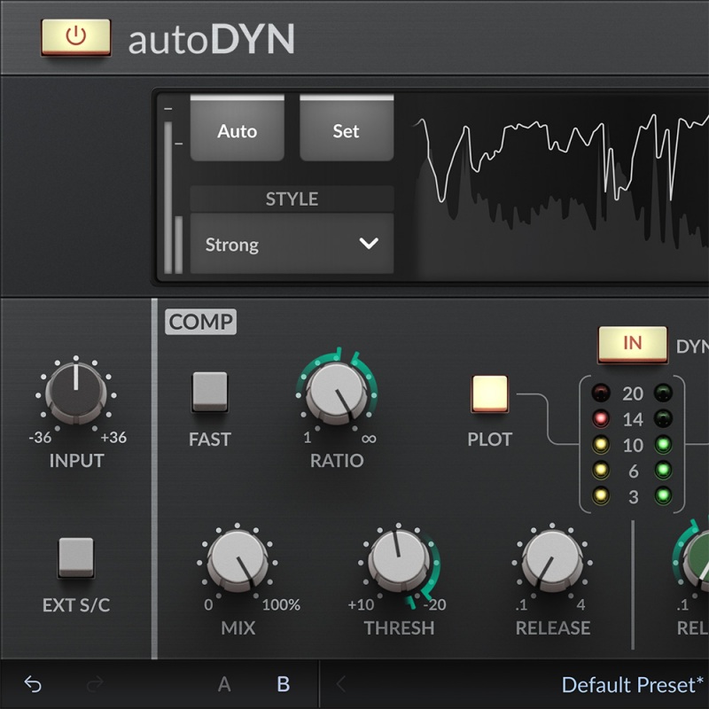709x709 pixels.
Task: Click the INPUT gain knob
Action: click(76, 393)
